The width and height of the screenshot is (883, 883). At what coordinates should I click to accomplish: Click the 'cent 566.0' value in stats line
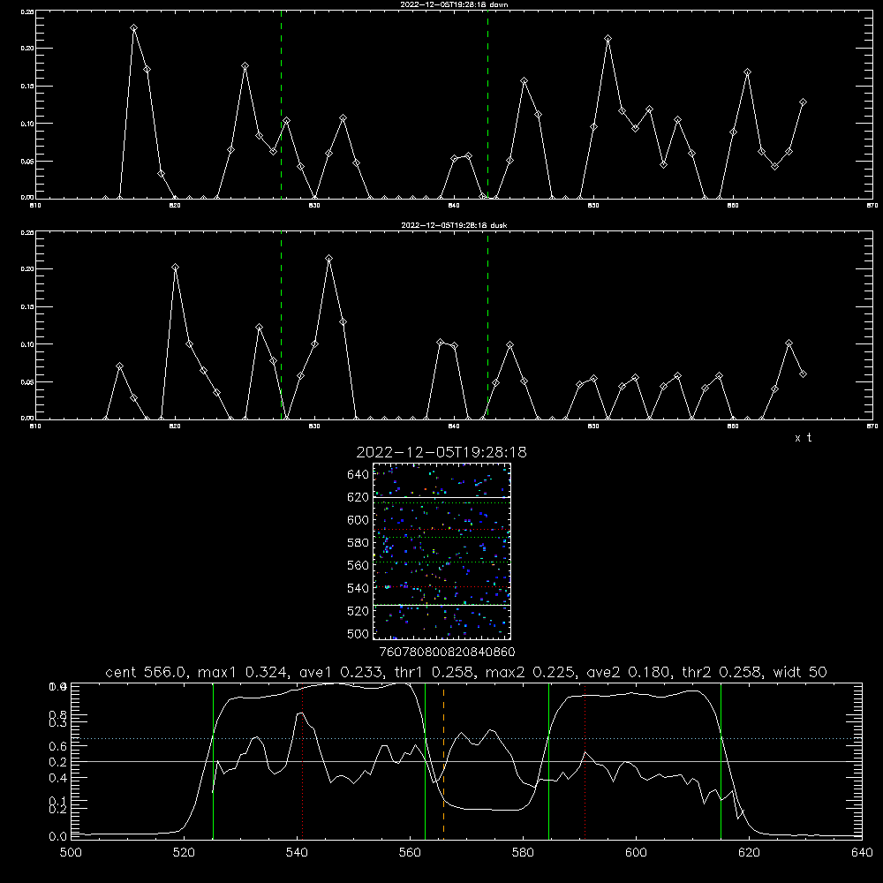[148, 672]
